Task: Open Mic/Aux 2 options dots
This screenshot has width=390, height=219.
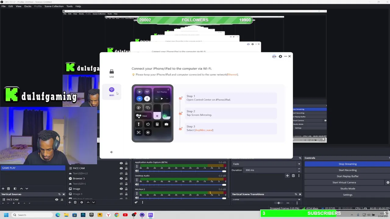Action: click(137, 194)
